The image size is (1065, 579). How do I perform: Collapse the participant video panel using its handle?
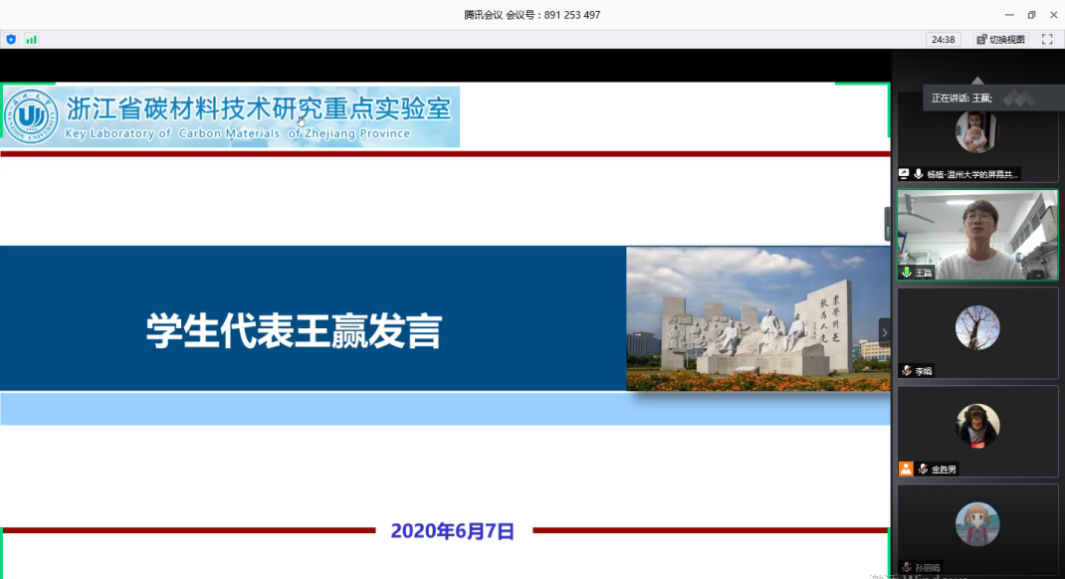click(x=888, y=224)
